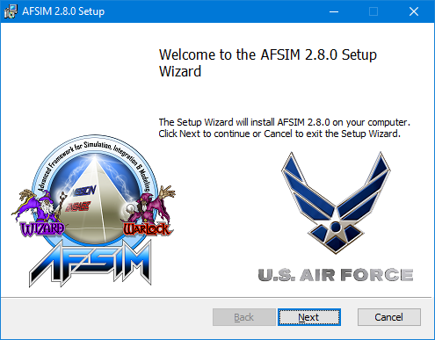This screenshot has height=340, width=435.
Task: Minimize the AFSIM Setup window
Action: 334,11
